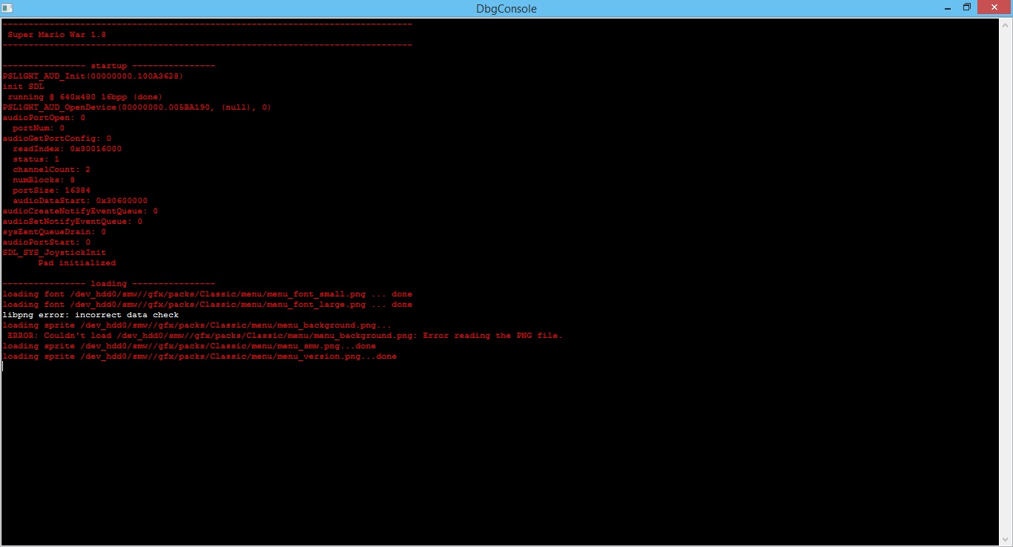Click the audioSetNotifyEventQueue line

pyautogui.click(x=73, y=222)
